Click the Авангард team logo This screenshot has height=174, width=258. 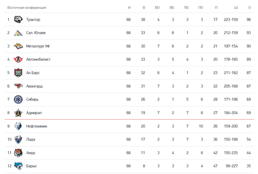(x=18, y=86)
